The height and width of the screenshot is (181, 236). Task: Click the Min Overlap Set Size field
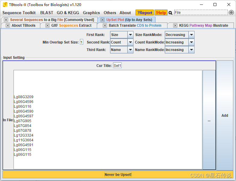coord(81,42)
